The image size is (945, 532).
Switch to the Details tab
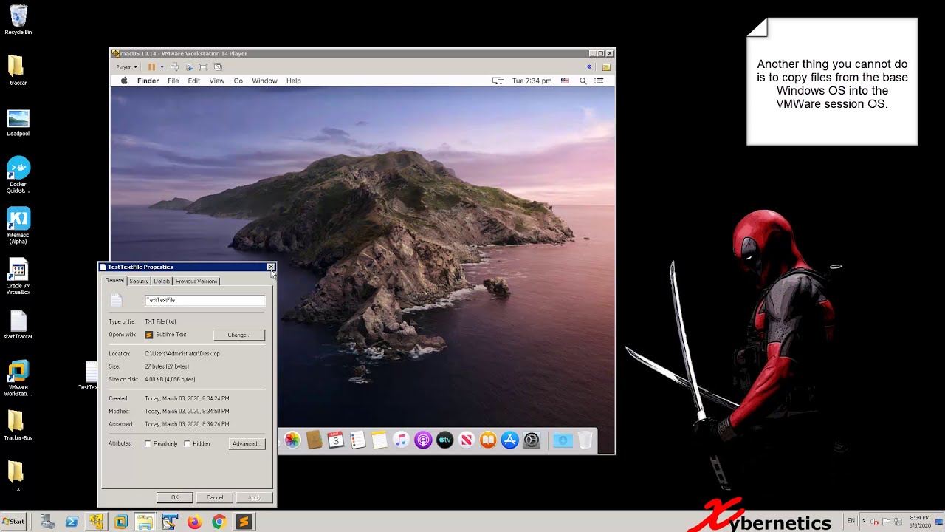click(162, 281)
